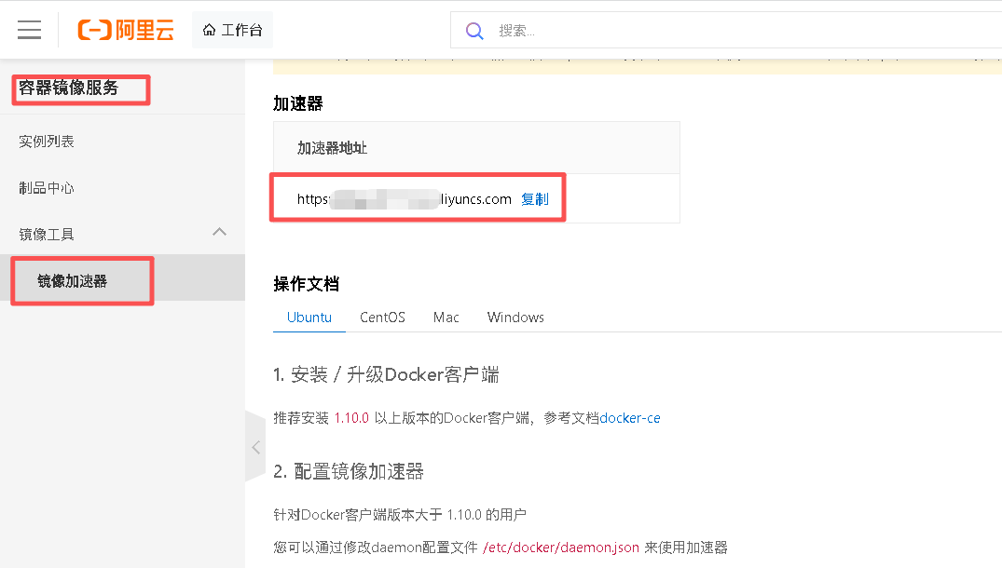Click heading 2. 配置镜像加速器

[x=349, y=472]
